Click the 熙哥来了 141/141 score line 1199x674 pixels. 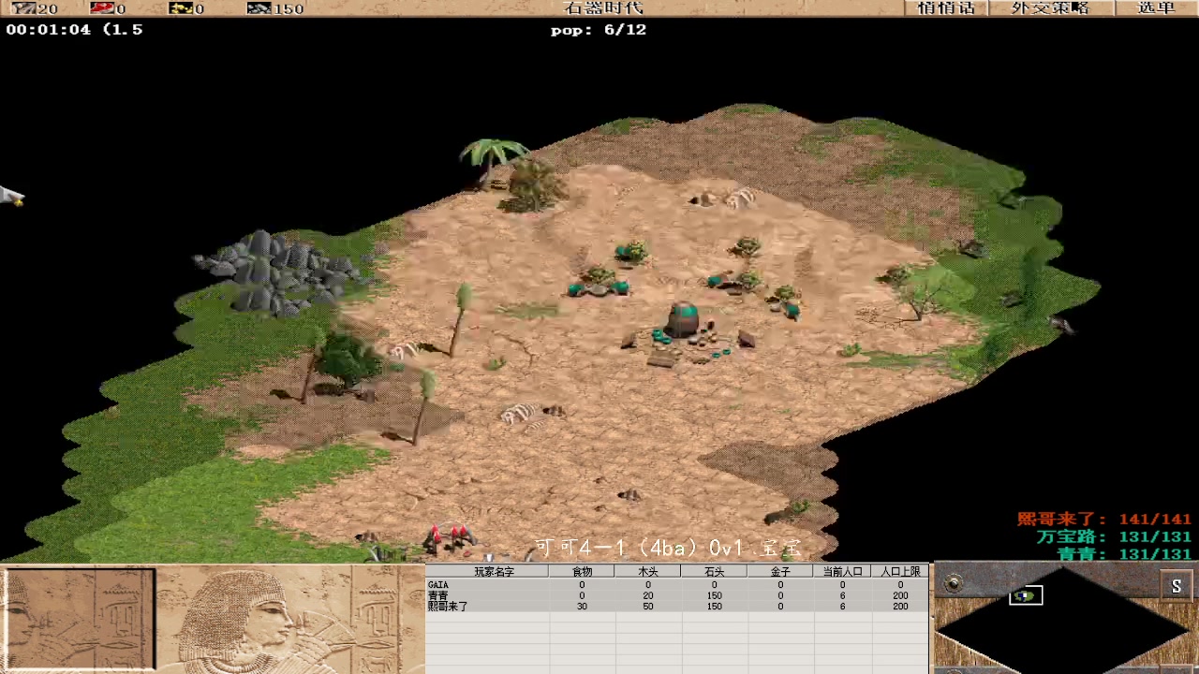[x=1104, y=520]
